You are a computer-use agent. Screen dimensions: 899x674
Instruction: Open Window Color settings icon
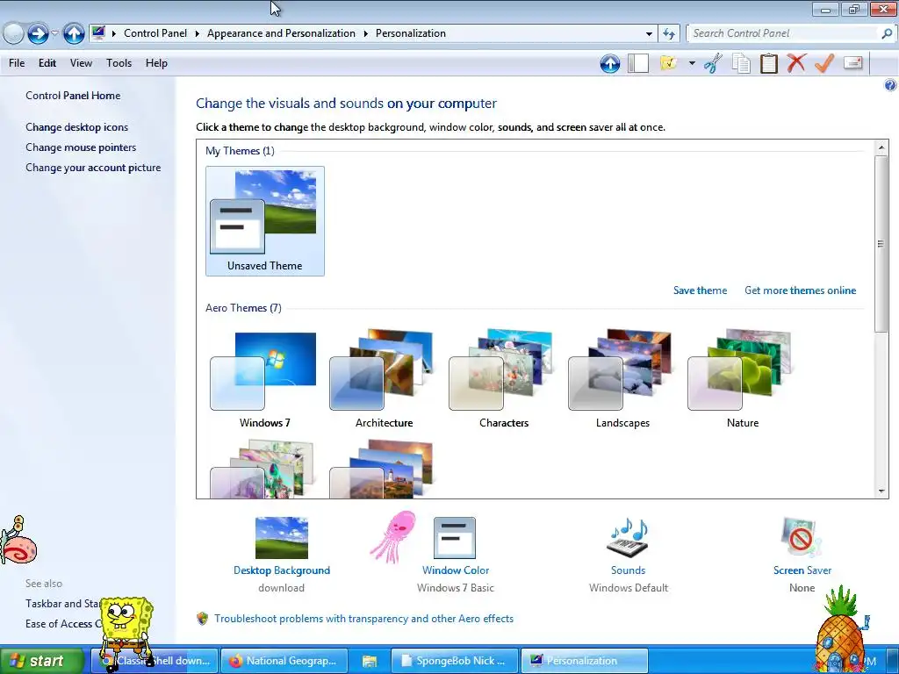pos(455,538)
